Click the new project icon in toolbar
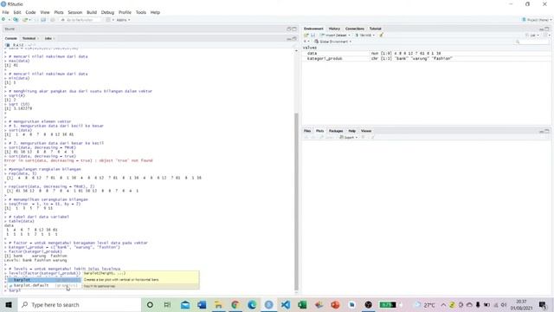554x312 pixels. click(x=16, y=20)
